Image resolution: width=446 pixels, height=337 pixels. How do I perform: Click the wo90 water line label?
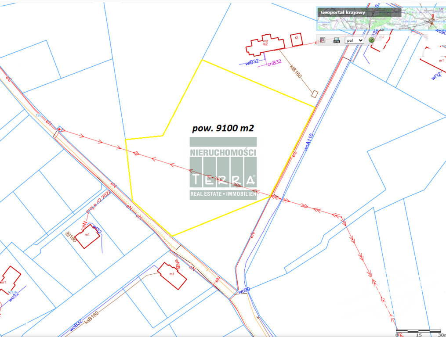244,290
